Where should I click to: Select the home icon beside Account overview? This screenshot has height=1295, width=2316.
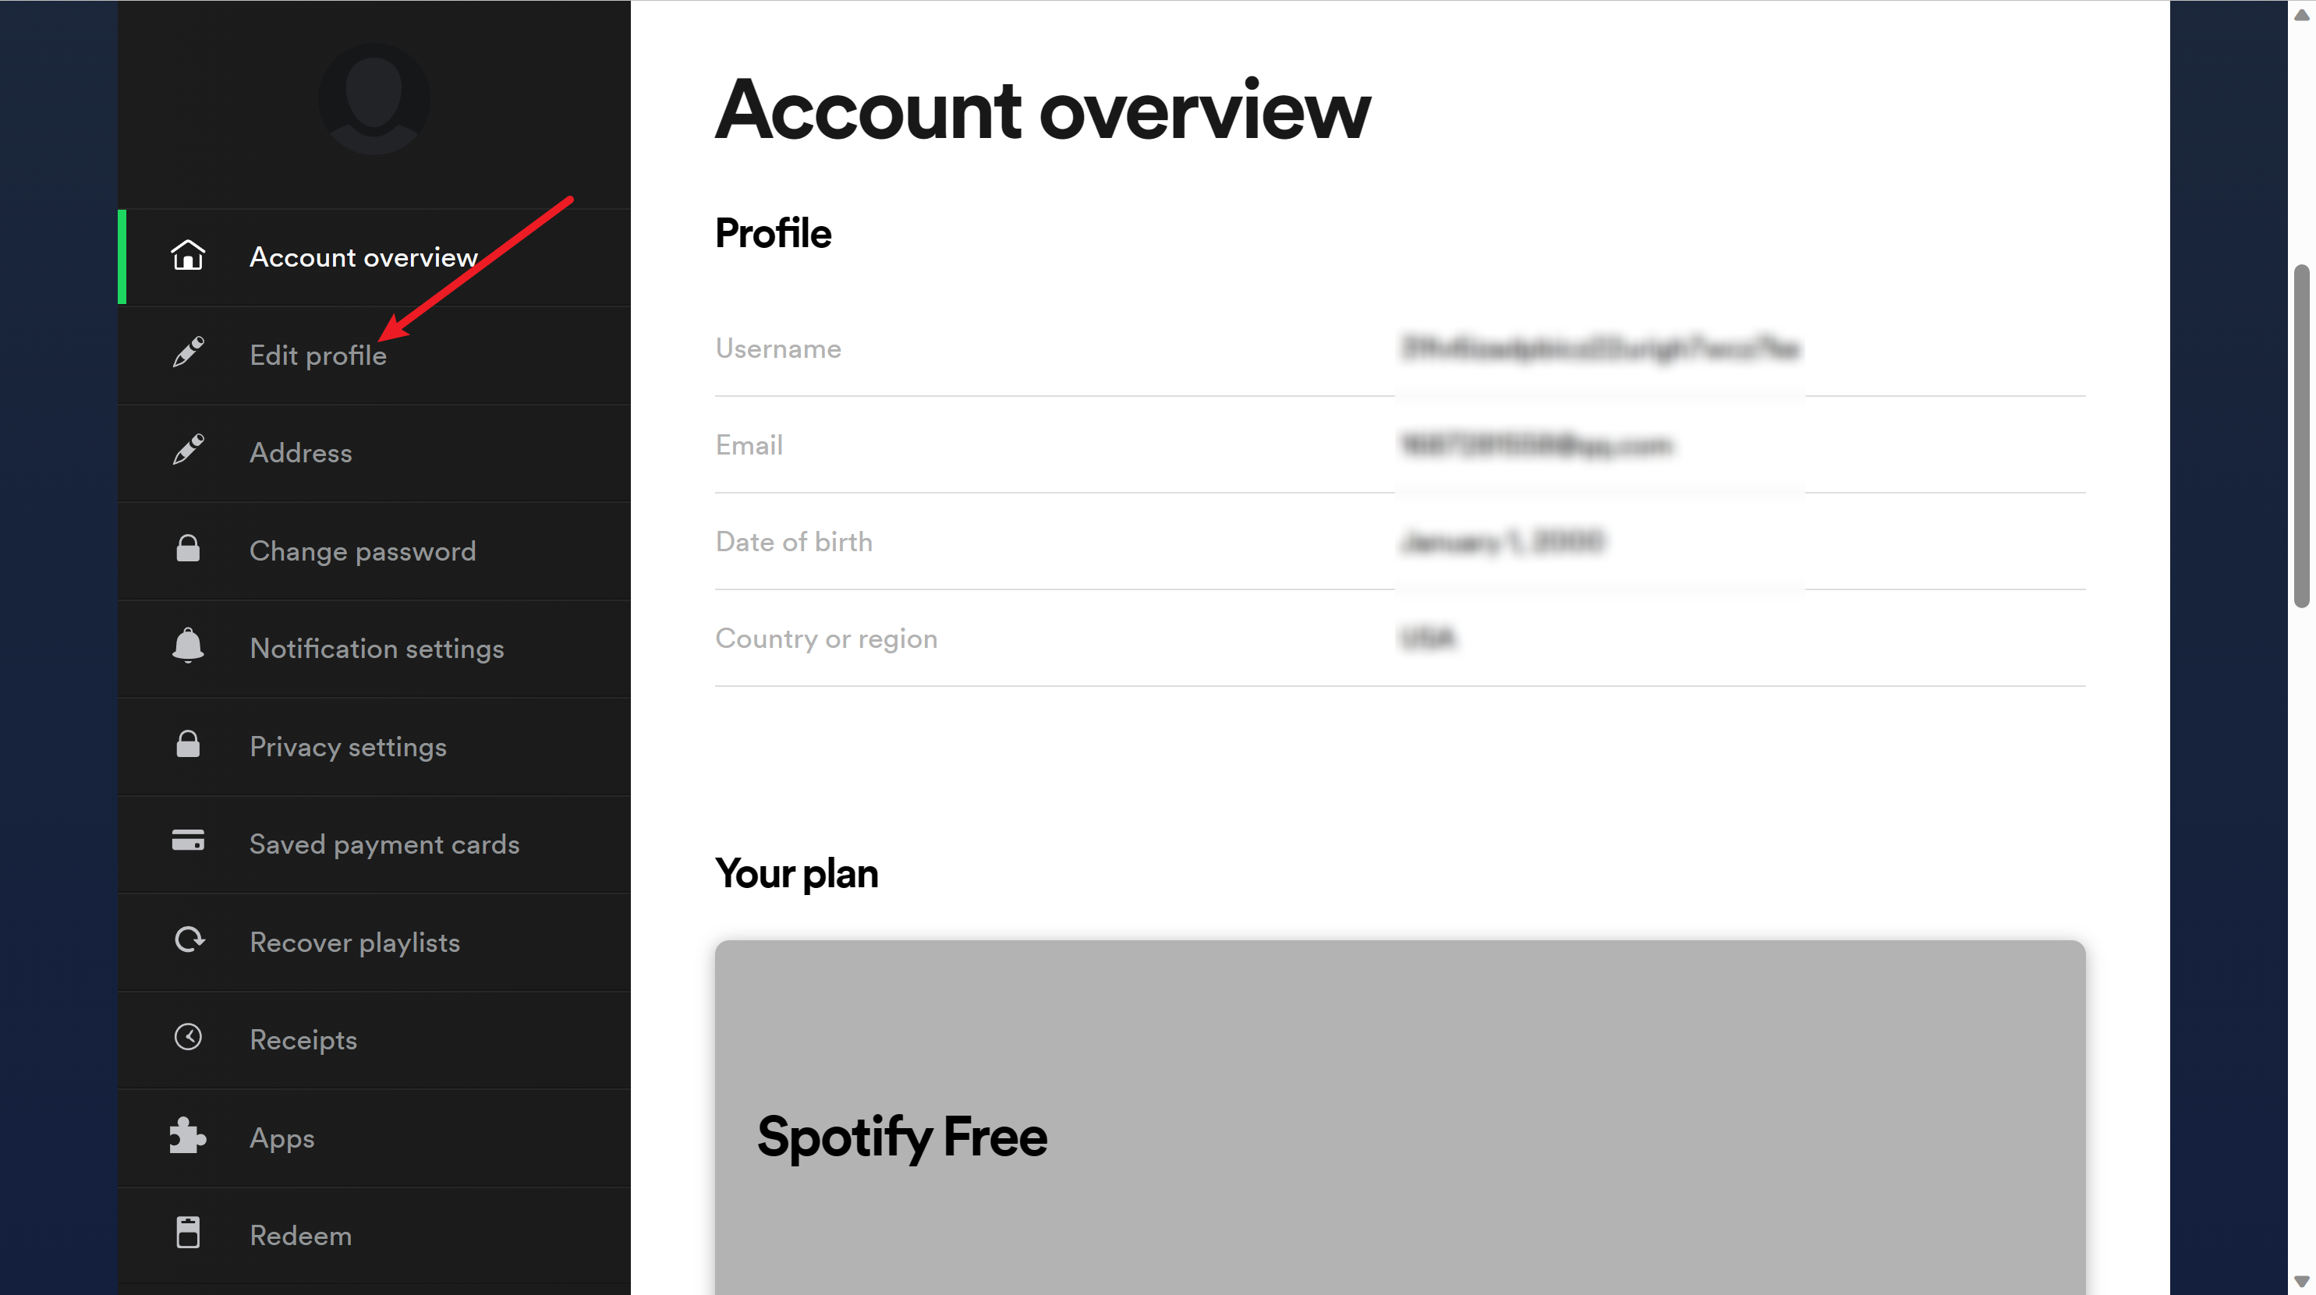point(189,257)
